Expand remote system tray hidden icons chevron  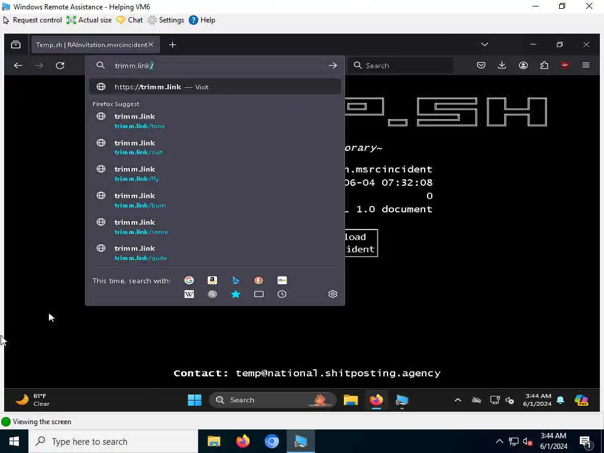point(458,400)
